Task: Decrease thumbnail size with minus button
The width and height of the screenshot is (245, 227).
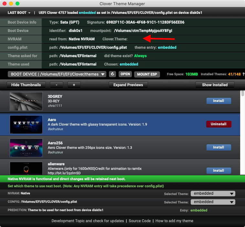Action: coord(57,85)
